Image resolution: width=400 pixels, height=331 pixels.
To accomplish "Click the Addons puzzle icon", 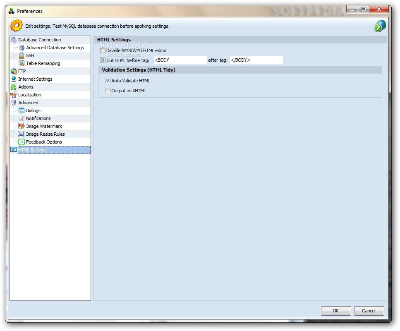I will click(14, 87).
